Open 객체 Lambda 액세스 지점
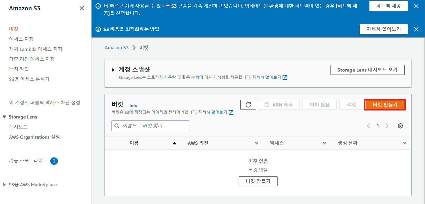The width and height of the screenshot is (425, 204). click(x=36, y=49)
